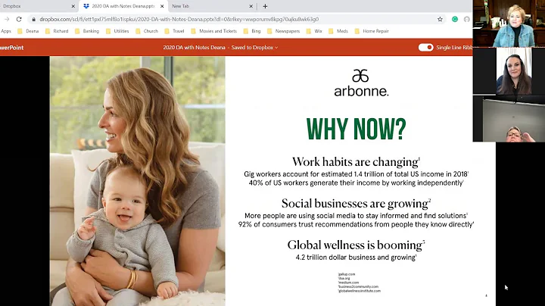Click 'Global wellness is booming' heading
Image resolution: width=545 pixels, height=306 pixels.
point(356,245)
